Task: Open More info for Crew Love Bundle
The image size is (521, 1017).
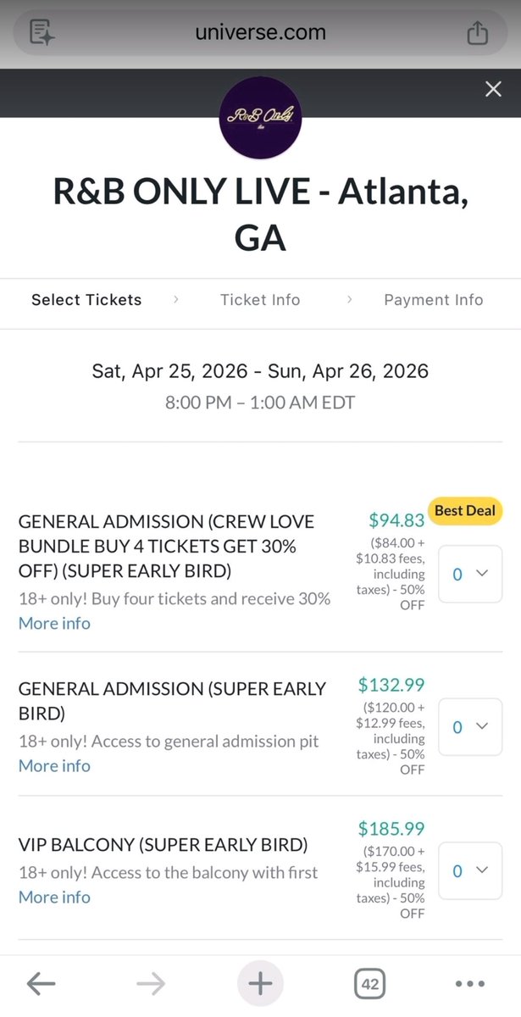Action: pyautogui.click(x=54, y=623)
